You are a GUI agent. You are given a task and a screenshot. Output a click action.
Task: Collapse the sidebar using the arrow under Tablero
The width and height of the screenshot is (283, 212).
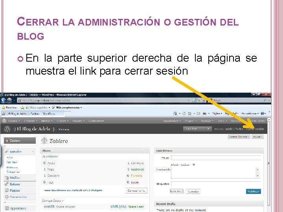click(5, 146)
